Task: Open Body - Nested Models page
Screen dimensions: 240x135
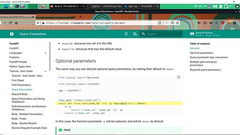Action: point(24,123)
